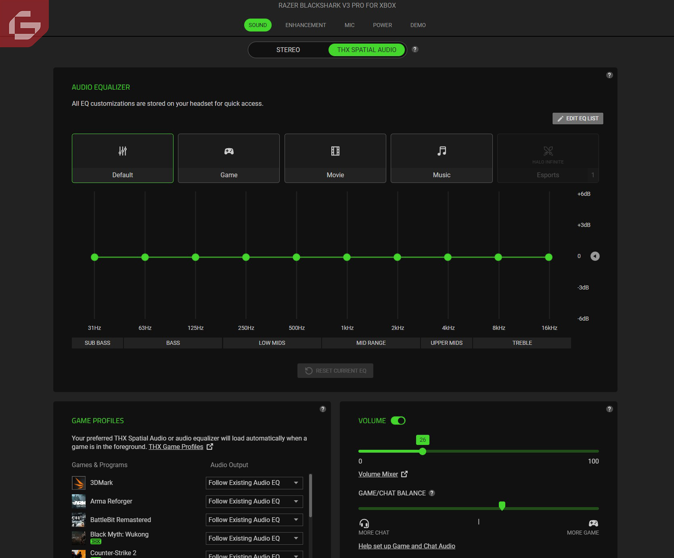Click the Edit EQ List button

coord(578,118)
